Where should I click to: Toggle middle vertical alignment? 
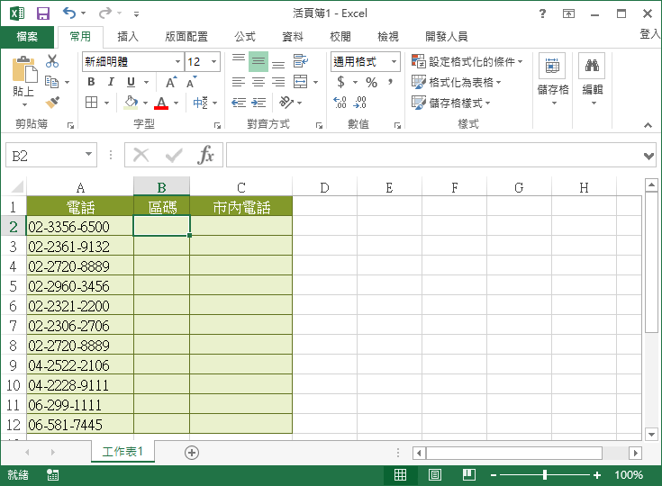[x=258, y=61]
